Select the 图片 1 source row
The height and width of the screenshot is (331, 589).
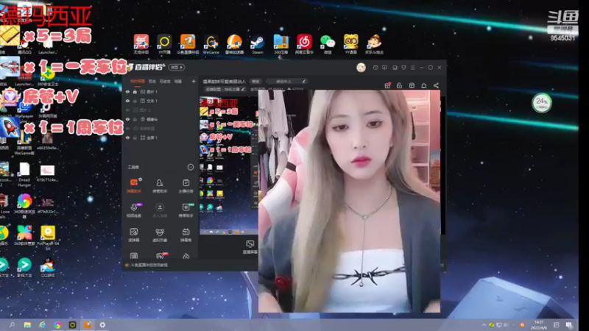[x=161, y=91]
